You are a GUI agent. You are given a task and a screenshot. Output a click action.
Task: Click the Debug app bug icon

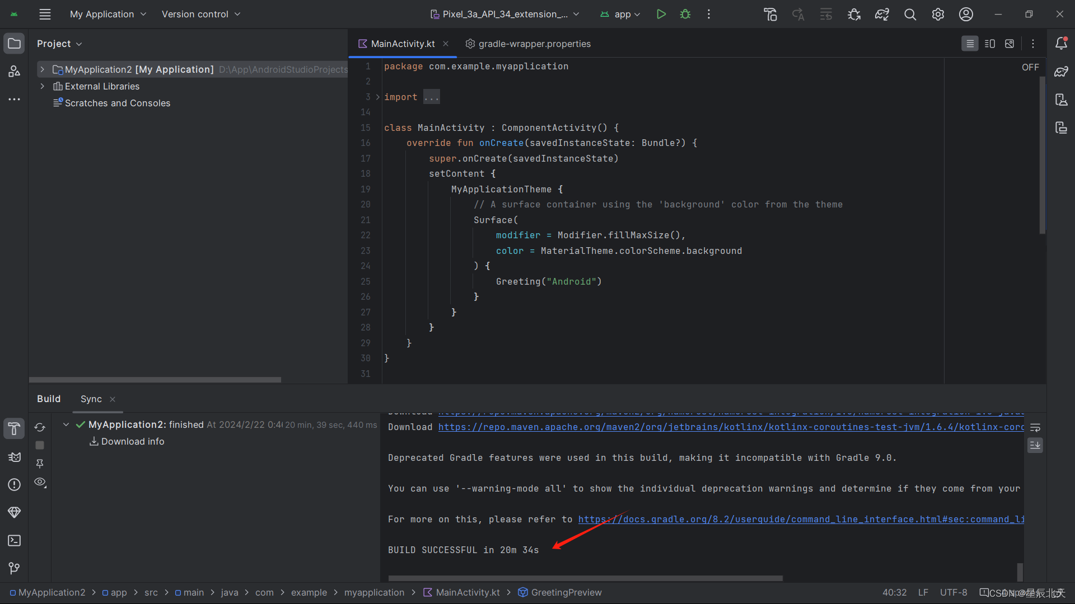click(x=685, y=14)
